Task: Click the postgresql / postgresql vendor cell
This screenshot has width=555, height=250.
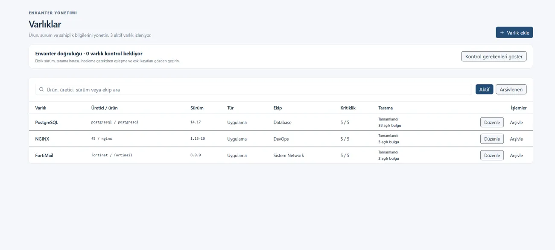Action: 115,122
